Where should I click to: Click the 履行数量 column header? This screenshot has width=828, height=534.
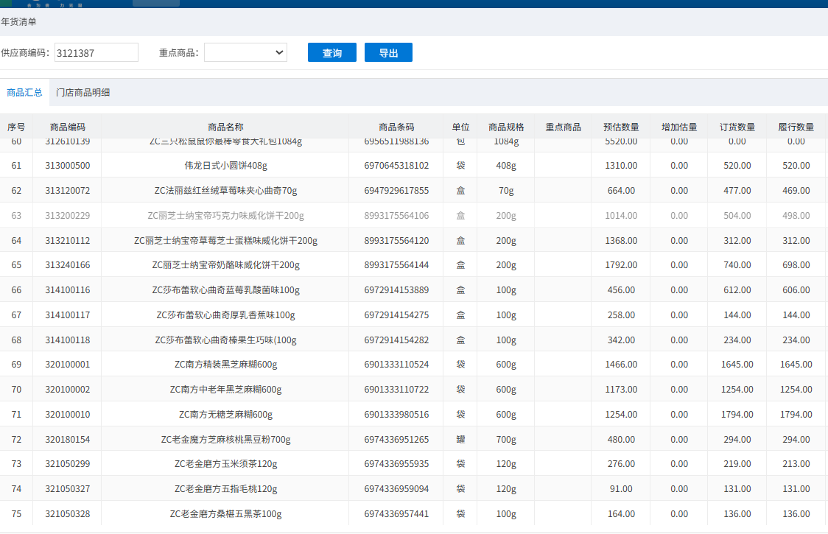[x=796, y=127]
